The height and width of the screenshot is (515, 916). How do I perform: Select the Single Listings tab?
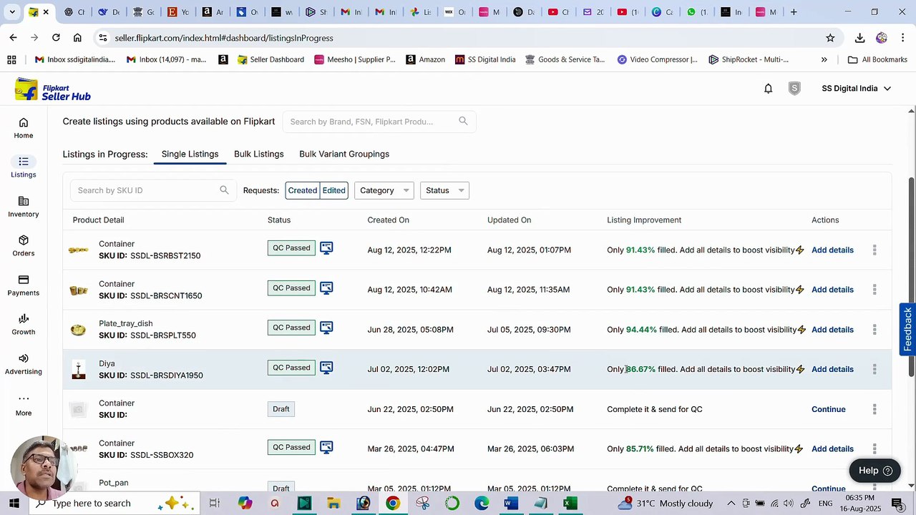pos(190,154)
